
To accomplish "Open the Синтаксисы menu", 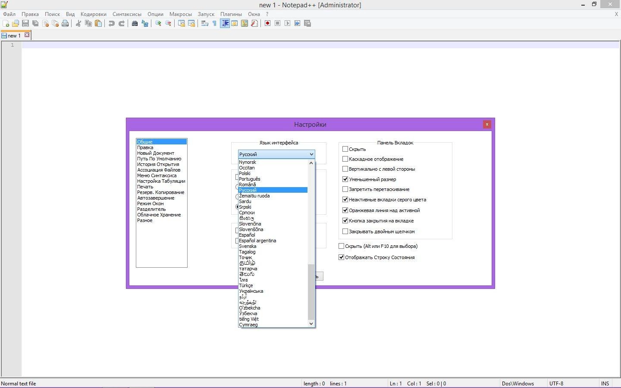I will pos(127,14).
